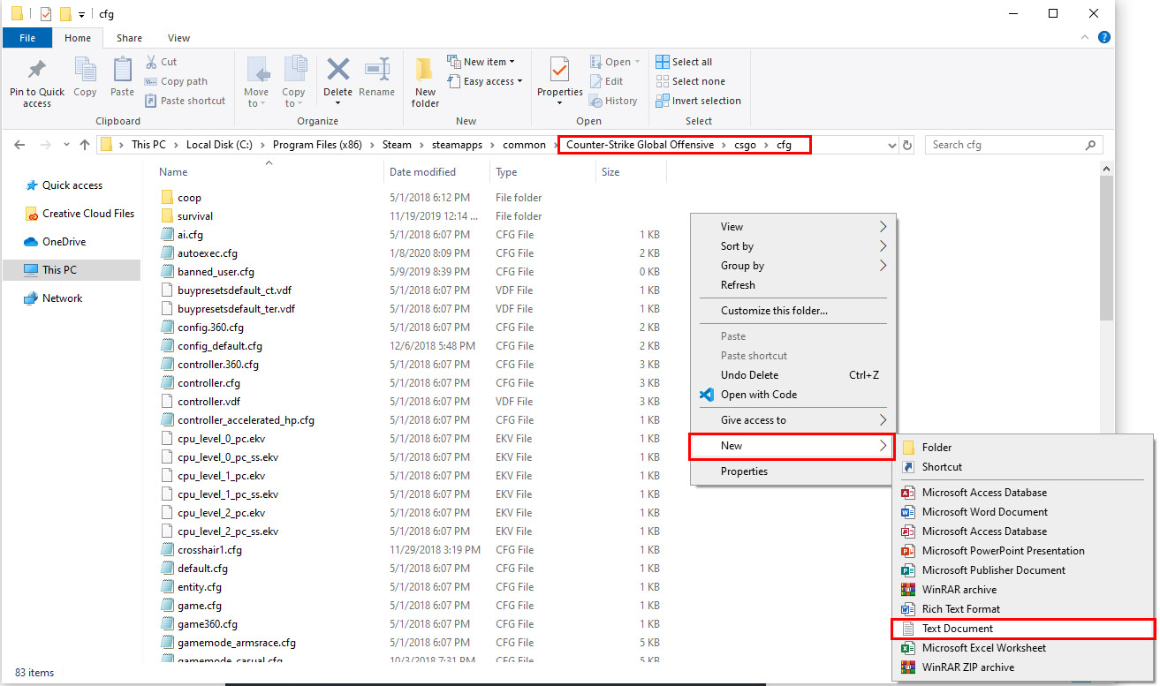
Task: Click the Delete X icon in ribbon
Action: [337, 70]
